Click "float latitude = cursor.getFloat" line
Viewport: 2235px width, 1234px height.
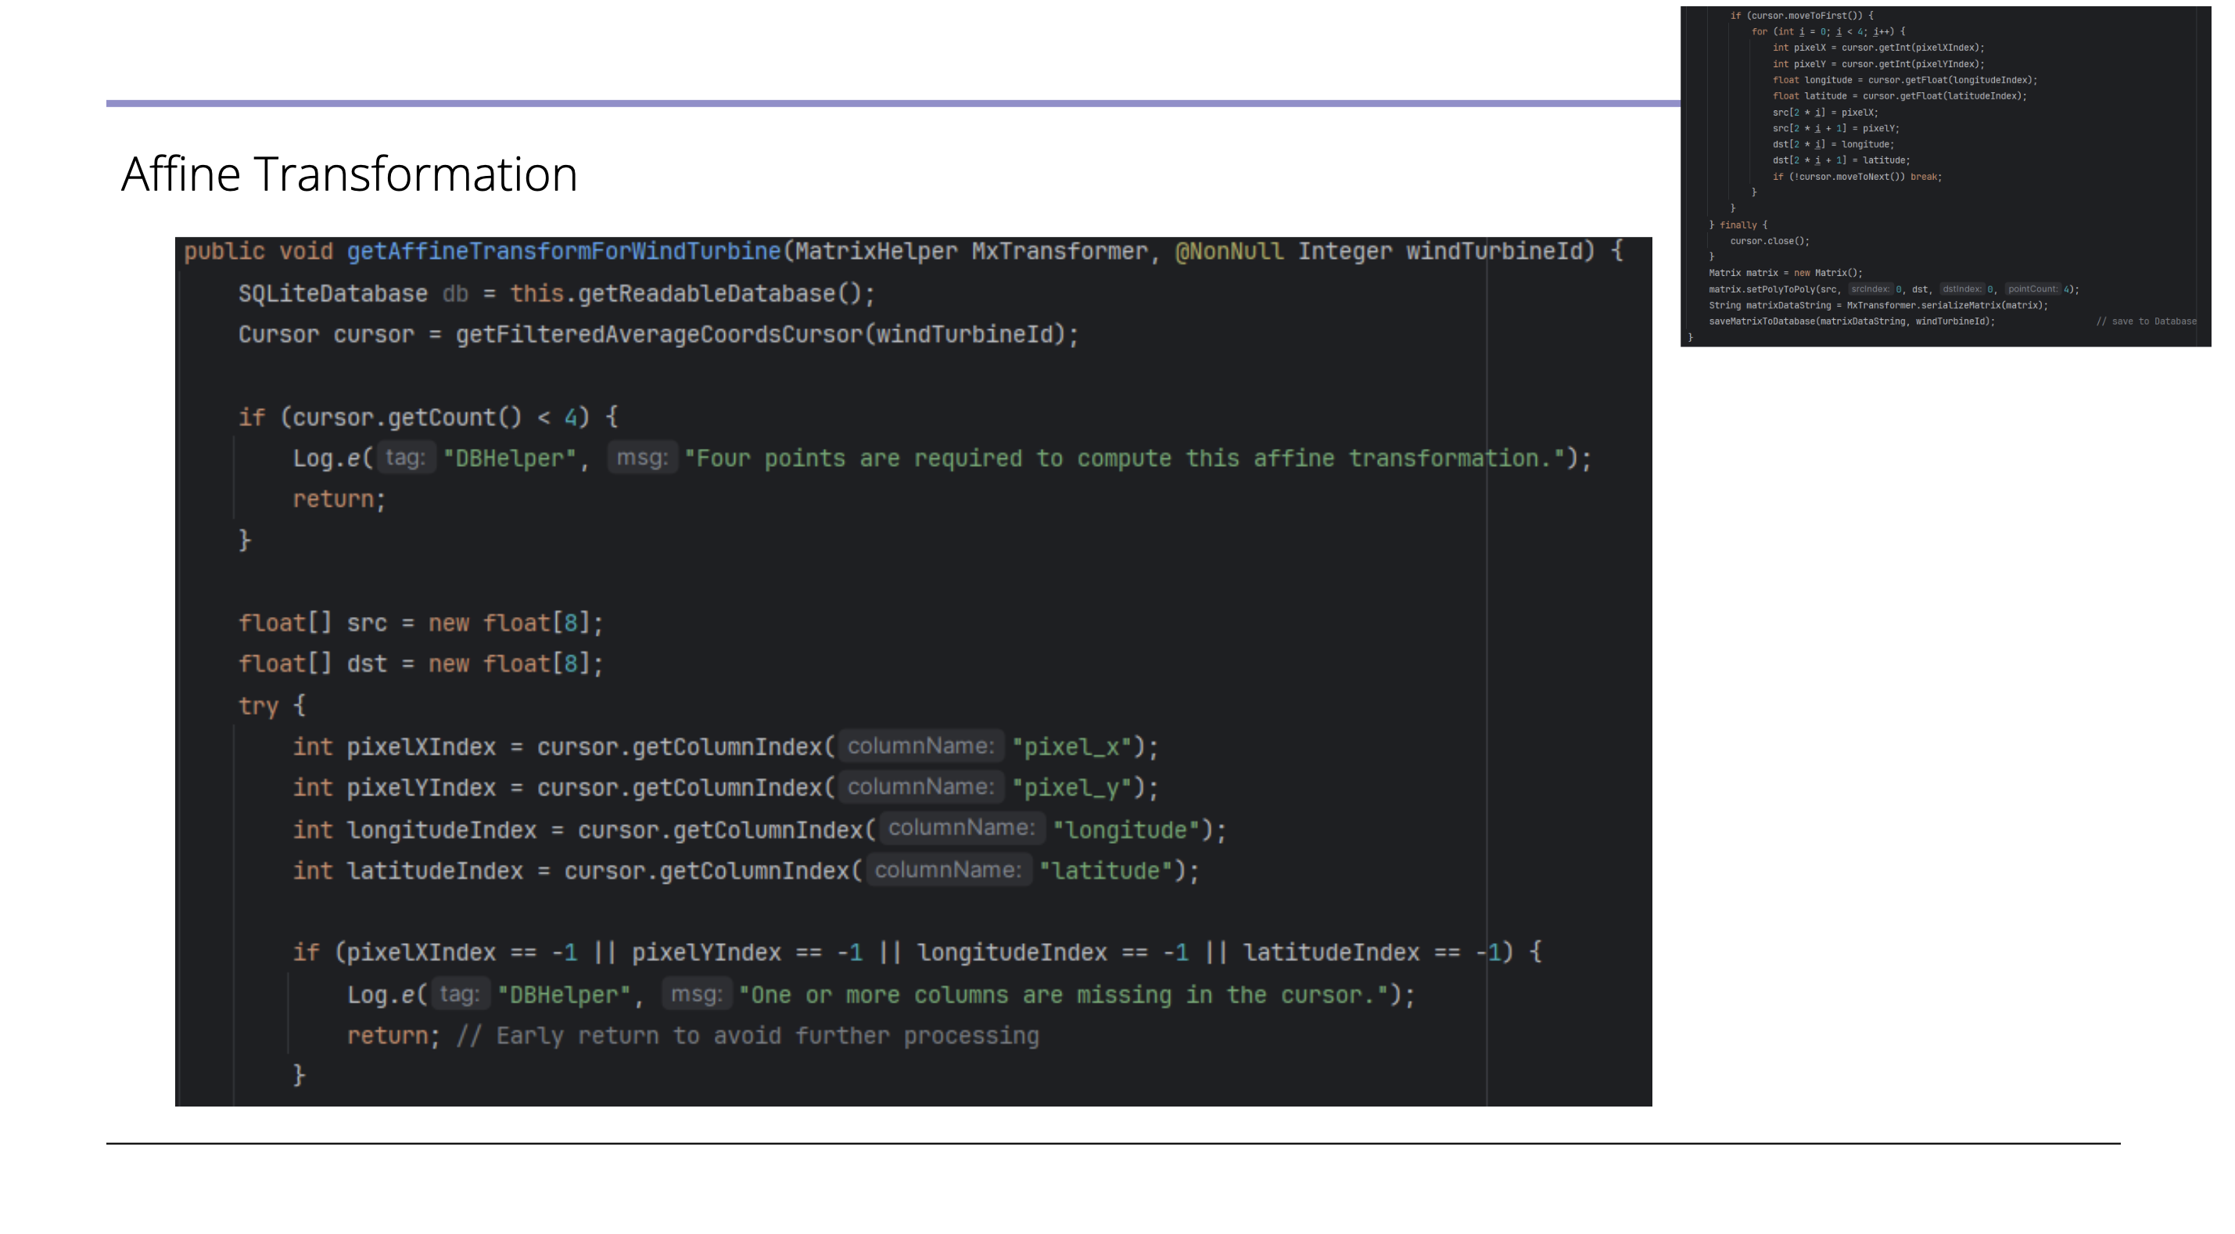[1900, 96]
